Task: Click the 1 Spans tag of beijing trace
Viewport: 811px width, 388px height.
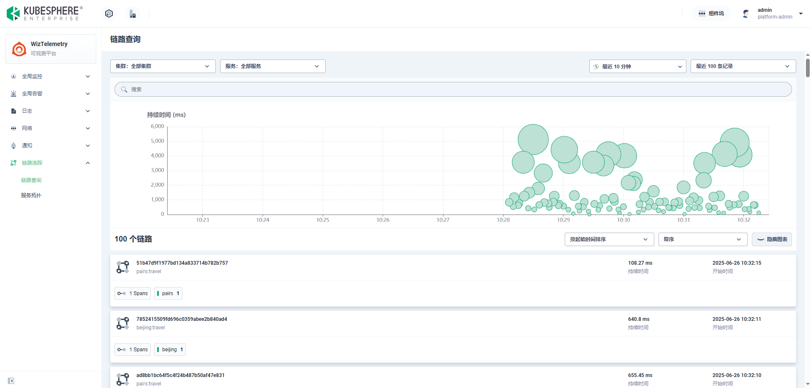Action: (x=133, y=350)
